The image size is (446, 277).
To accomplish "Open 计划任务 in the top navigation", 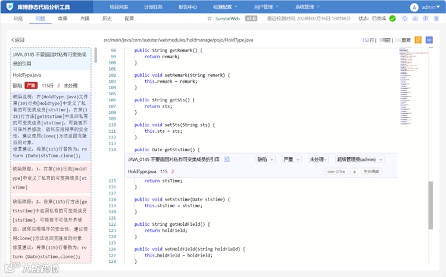I will tap(153, 7).
